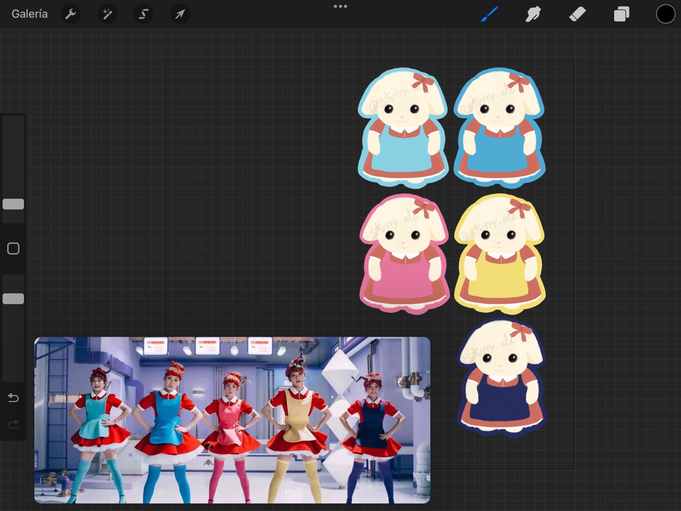Undo the last action
The width and height of the screenshot is (681, 511).
[x=13, y=398]
